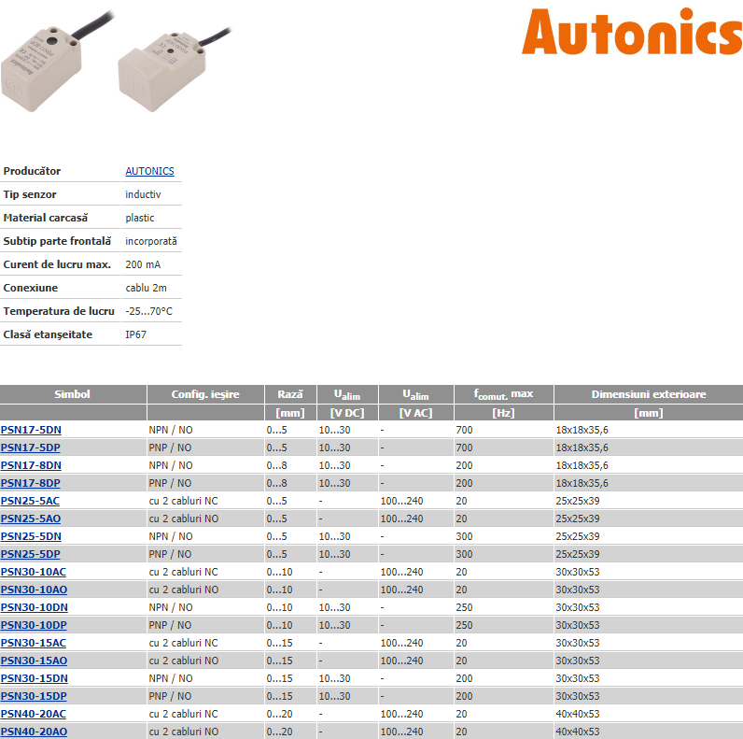743x739 pixels.
Task: Click the 'Subtip parte frontală' label
Action: (x=57, y=241)
